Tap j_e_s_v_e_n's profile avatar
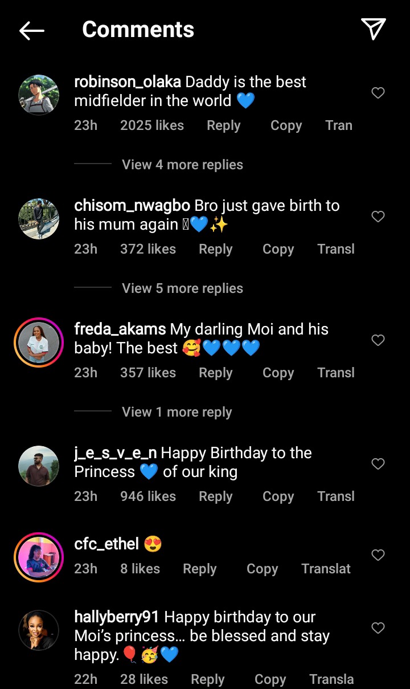 point(39,466)
